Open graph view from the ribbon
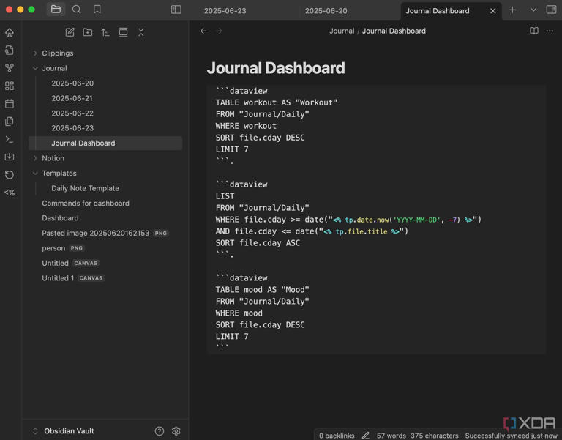This screenshot has width=562, height=440. (x=10, y=68)
